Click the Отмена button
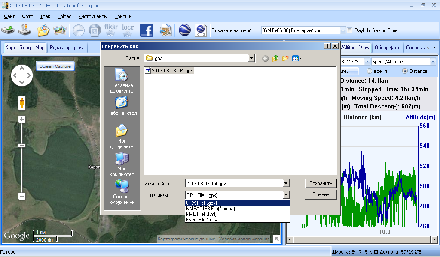Viewport: 440px width, 257px height. click(321, 194)
